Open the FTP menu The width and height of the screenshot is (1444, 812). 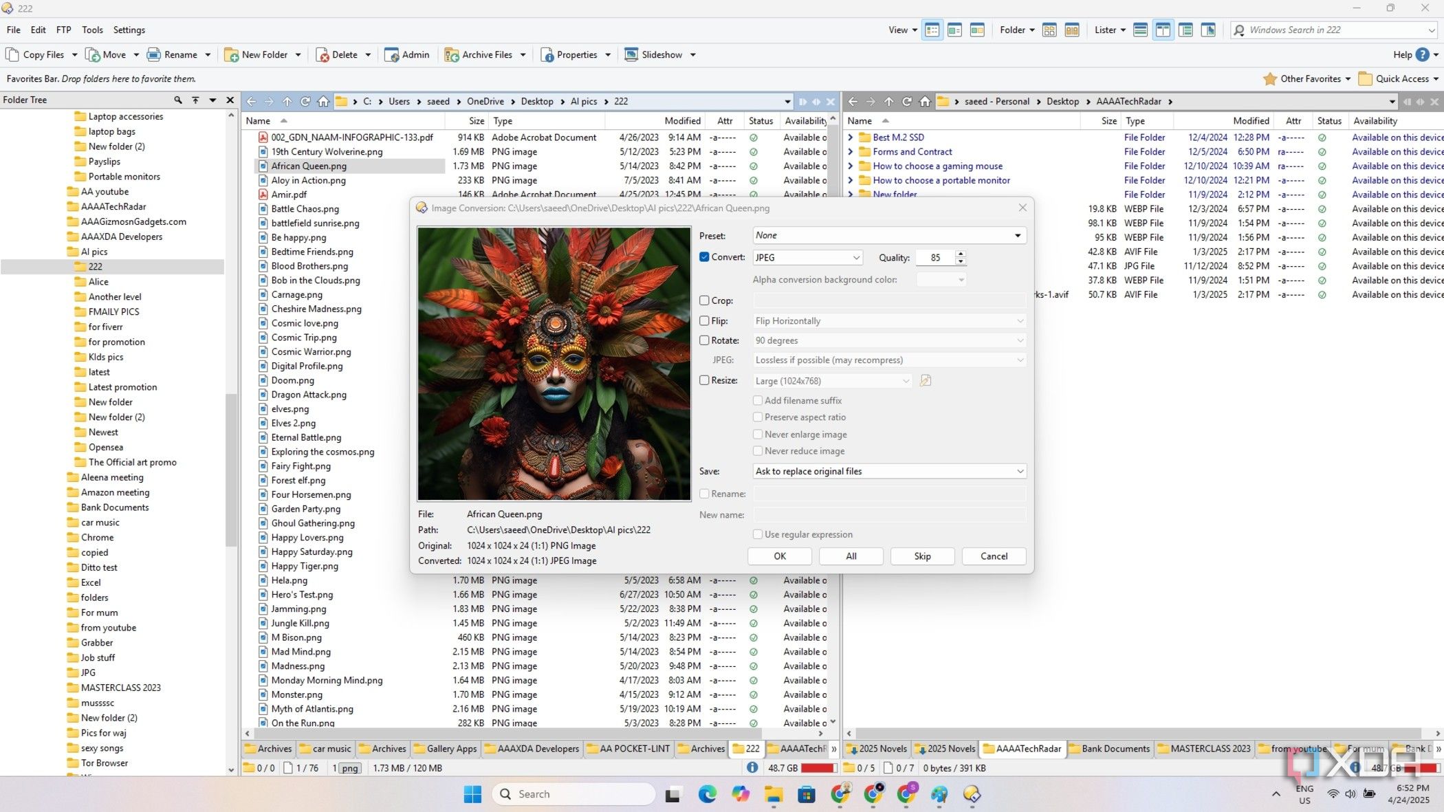63,30
